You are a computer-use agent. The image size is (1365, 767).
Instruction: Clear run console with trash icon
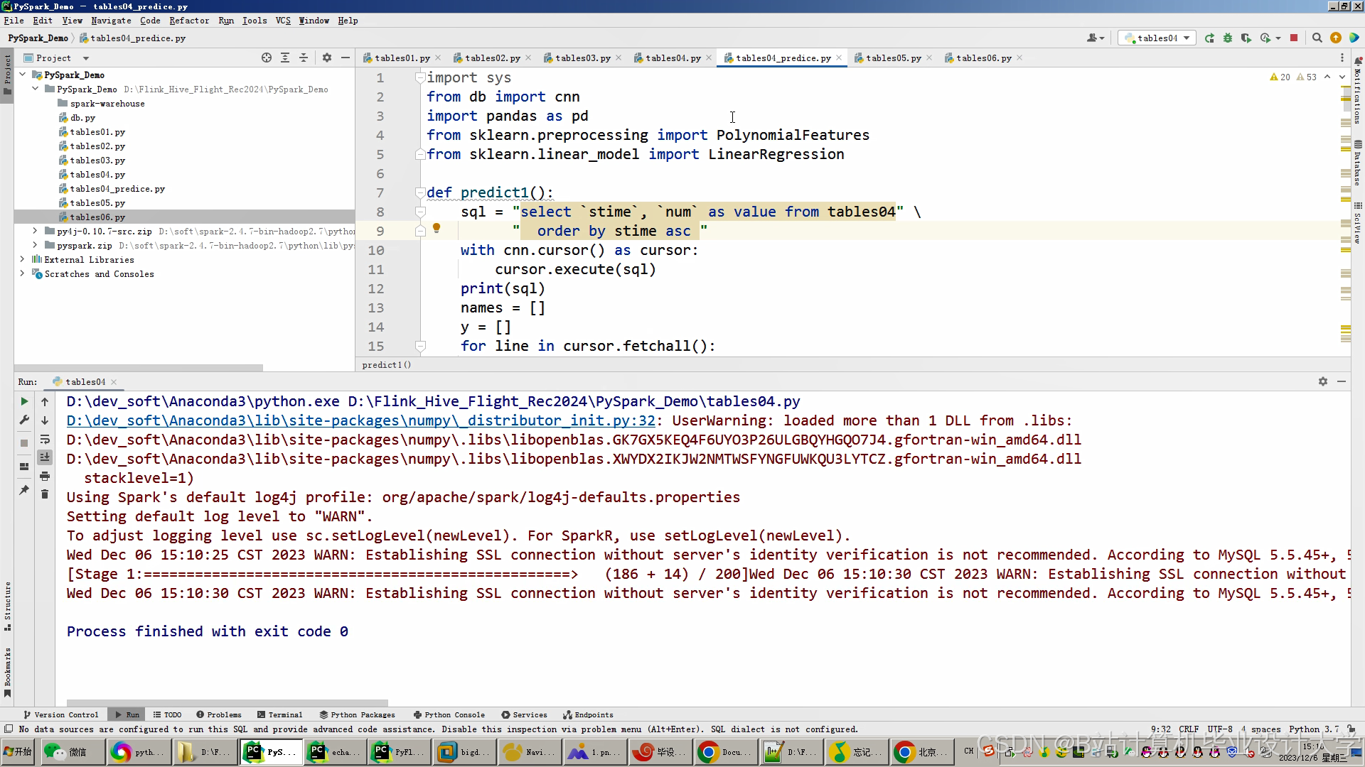45,495
